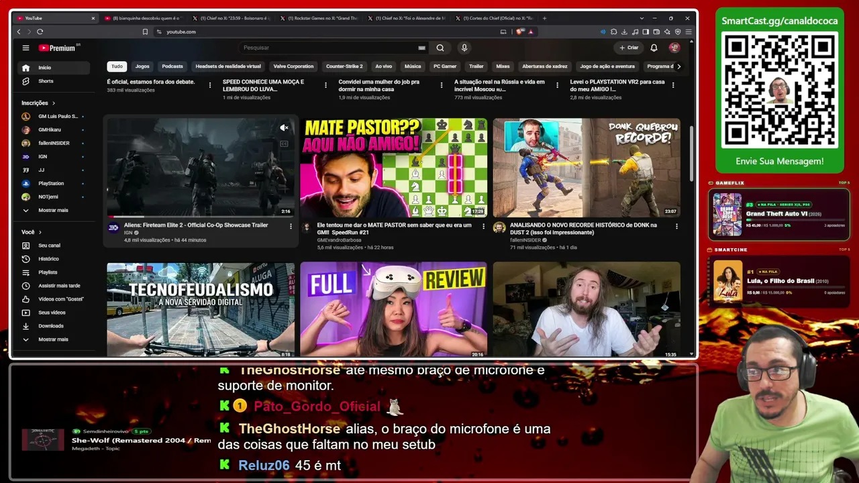Open Playlists in the sidebar
The width and height of the screenshot is (859, 483).
(54, 272)
